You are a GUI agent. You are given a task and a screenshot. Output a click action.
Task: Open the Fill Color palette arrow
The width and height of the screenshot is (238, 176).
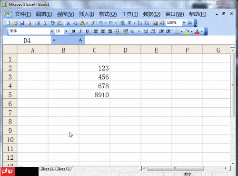(x=192, y=31)
